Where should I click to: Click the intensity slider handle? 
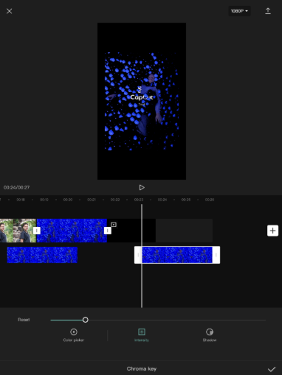pos(85,320)
